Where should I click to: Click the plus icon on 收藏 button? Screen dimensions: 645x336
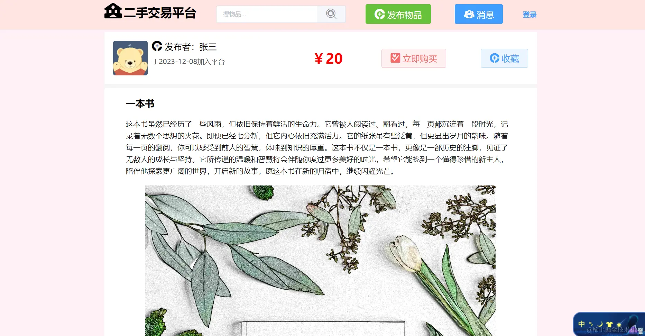pyautogui.click(x=495, y=58)
